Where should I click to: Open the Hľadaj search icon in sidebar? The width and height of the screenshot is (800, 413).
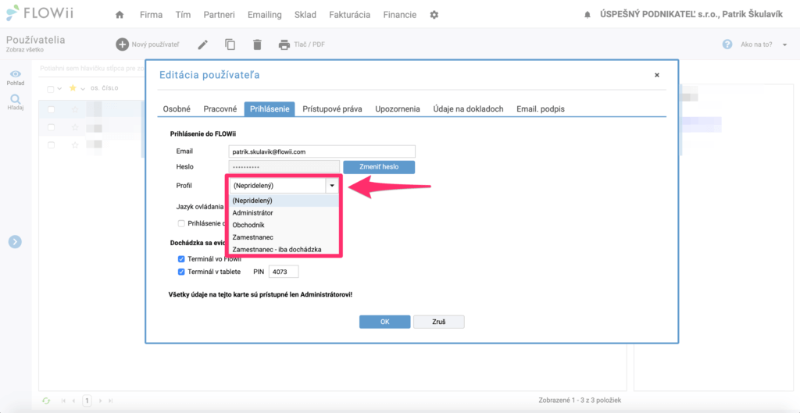(x=16, y=99)
